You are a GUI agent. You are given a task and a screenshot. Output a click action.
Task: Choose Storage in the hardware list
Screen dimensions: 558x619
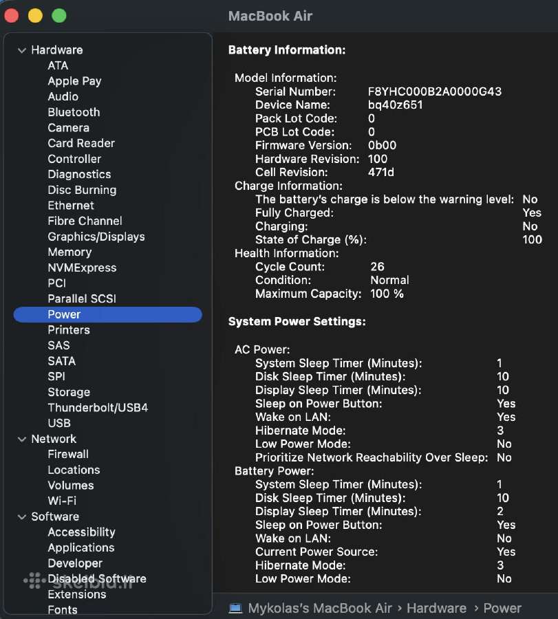(x=69, y=392)
